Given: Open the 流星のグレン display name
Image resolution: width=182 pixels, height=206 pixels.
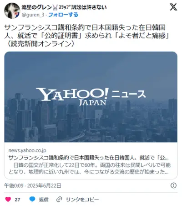Looking at the screenshot, I should [36, 7].
